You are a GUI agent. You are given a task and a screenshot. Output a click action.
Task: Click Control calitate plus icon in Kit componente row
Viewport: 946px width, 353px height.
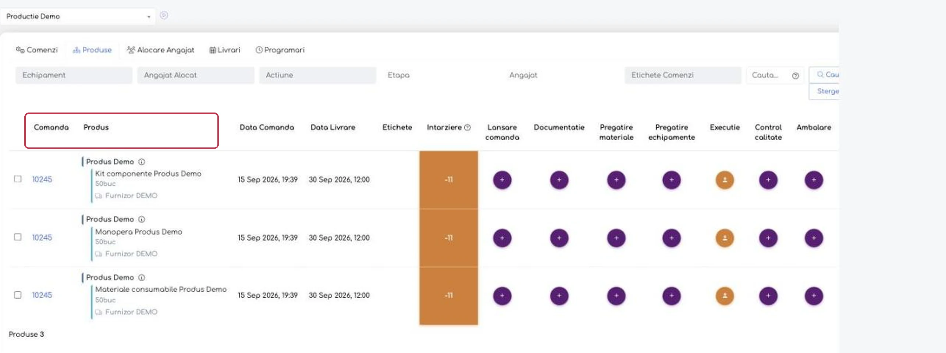click(x=768, y=180)
